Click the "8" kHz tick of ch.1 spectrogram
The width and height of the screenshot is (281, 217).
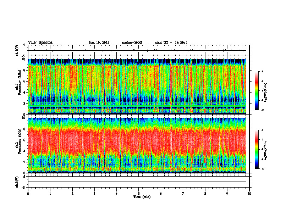(x=25, y=70)
